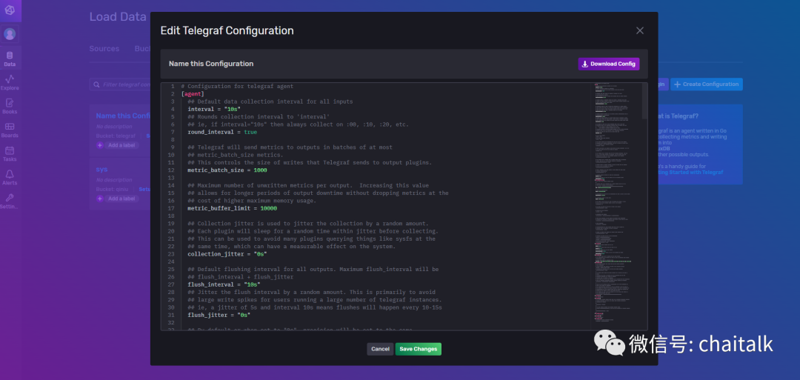The height and width of the screenshot is (380, 800).
Task: Click the Create Configuration button
Action: [x=706, y=84]
